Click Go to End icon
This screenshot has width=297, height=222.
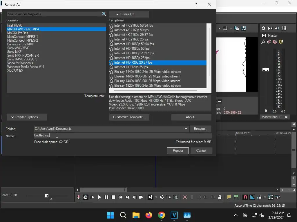[127, 197]
